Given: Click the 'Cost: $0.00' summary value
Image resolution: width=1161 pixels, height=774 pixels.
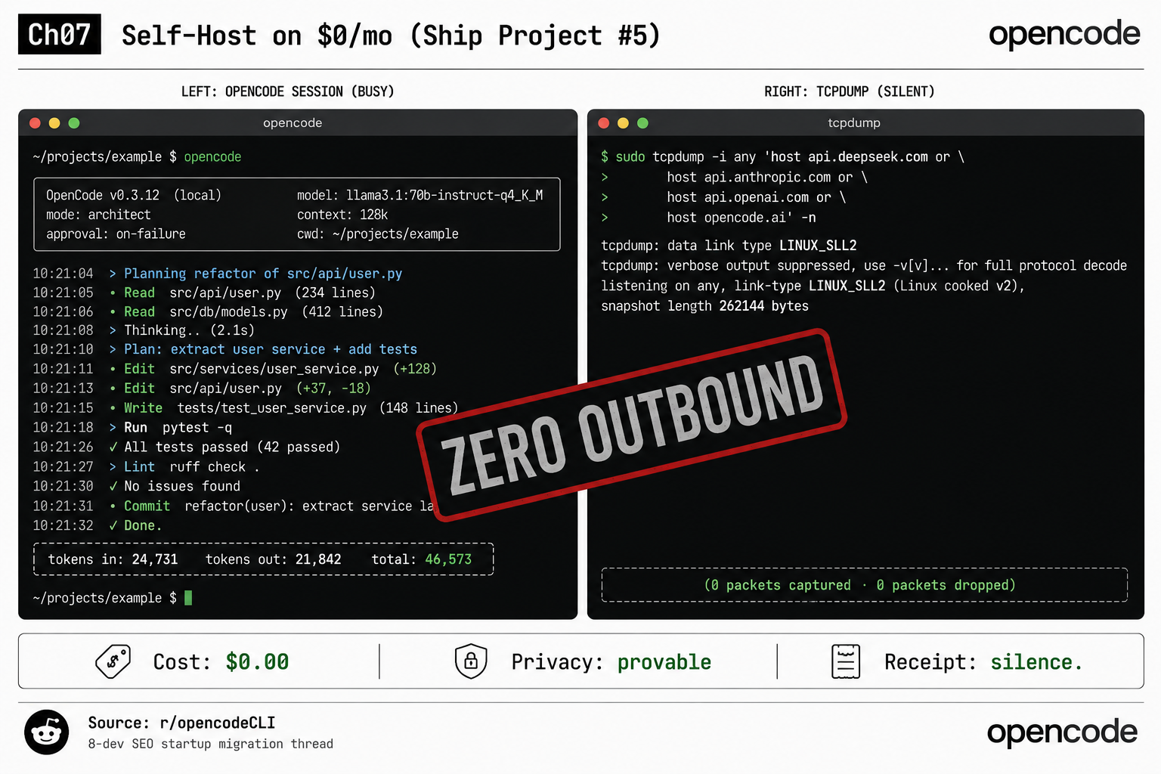Looking at the screenshot, I should 221,661.
